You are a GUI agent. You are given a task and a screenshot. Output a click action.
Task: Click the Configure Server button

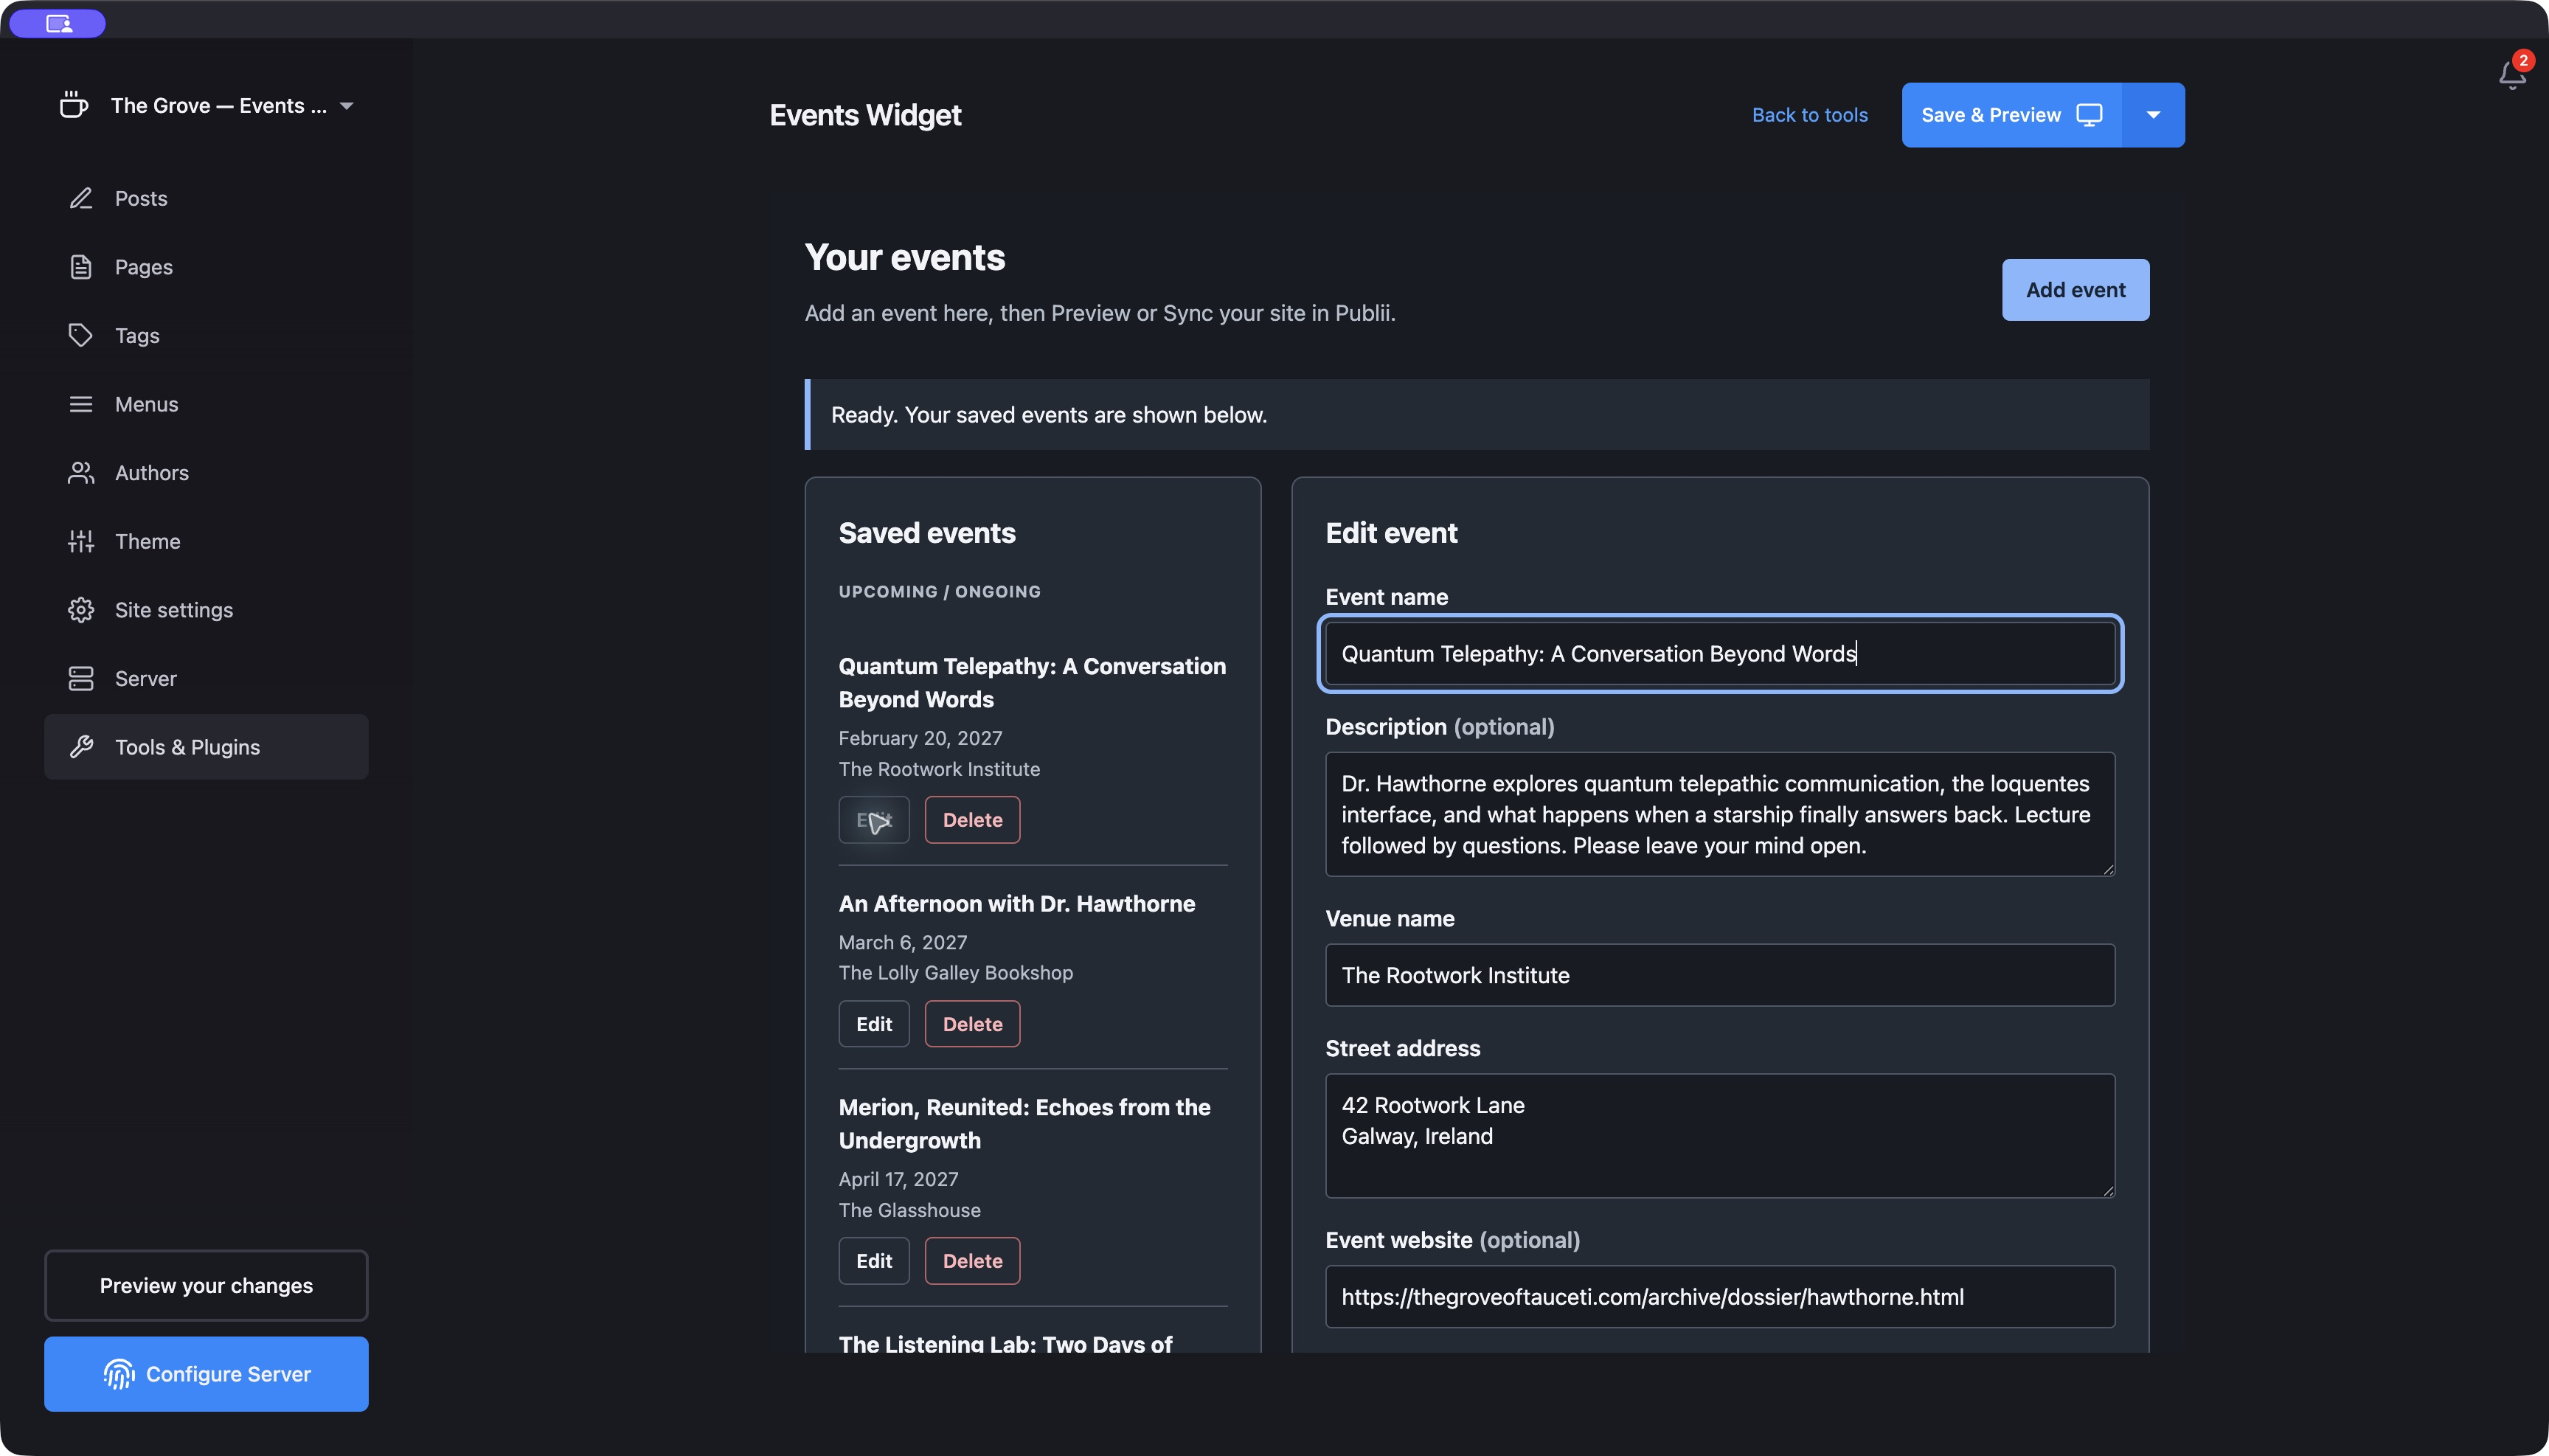pos(206,1374)
